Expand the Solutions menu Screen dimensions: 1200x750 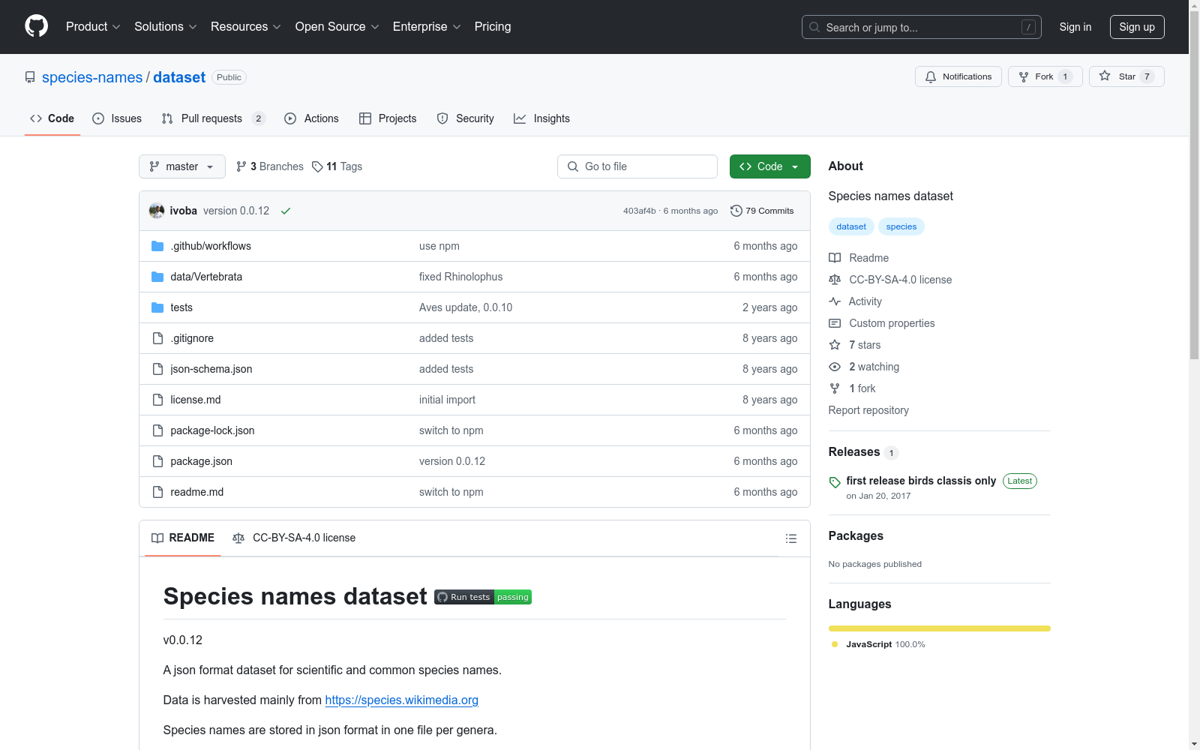166,27
